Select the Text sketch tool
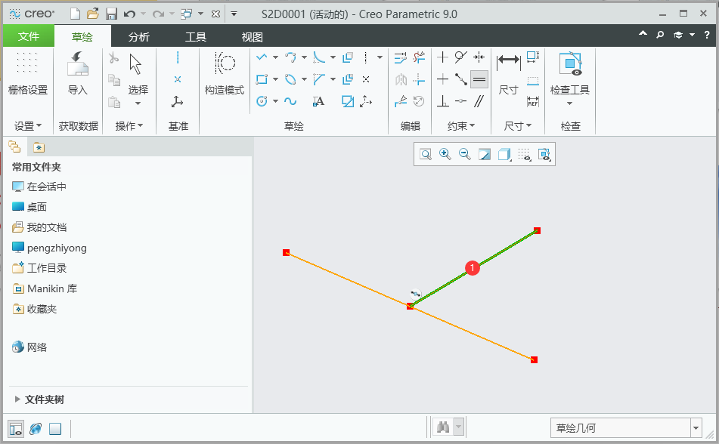This screenshot has width=719, height=444. click(319, 101)
